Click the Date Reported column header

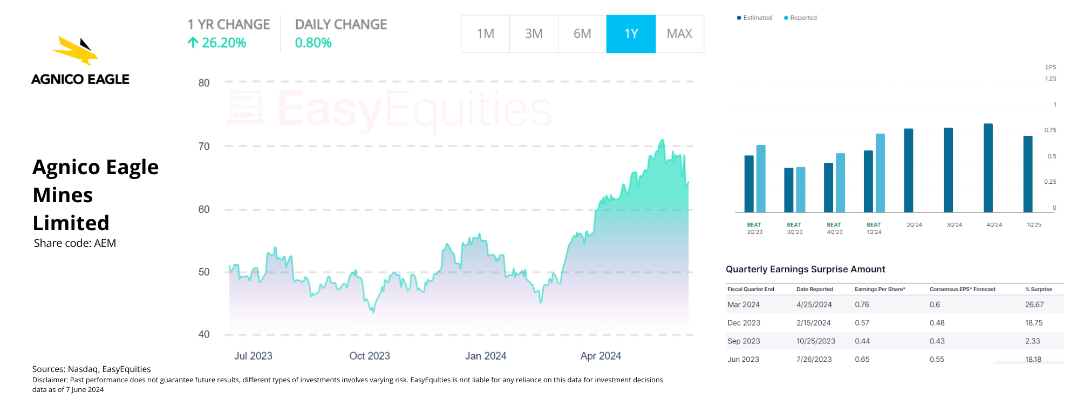click(815, 290)
